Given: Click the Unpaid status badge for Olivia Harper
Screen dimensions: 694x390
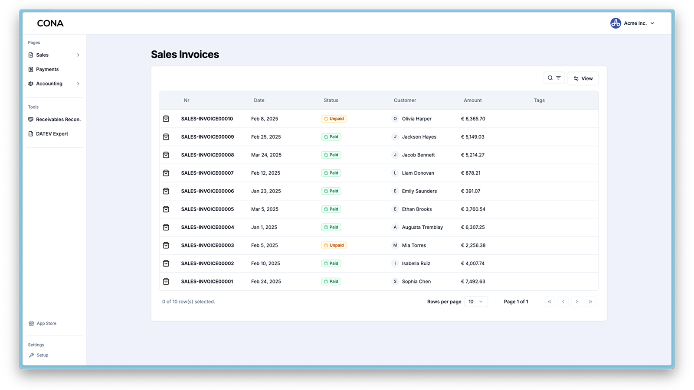Looking at the screenshot, I should (334, 119).
